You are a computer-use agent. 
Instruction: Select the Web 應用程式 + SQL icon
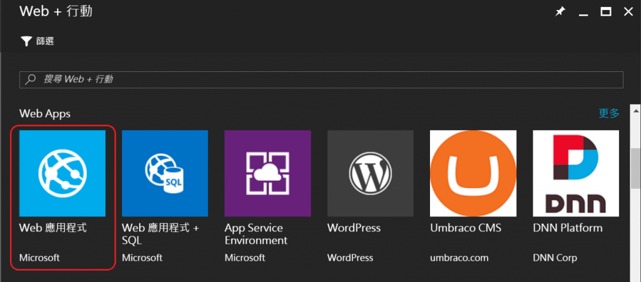coord(165,173)
